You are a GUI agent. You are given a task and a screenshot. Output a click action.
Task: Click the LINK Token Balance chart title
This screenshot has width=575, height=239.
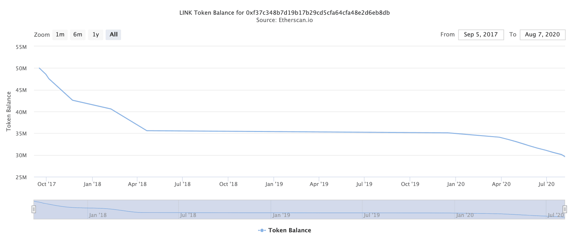tap(284, 13)
